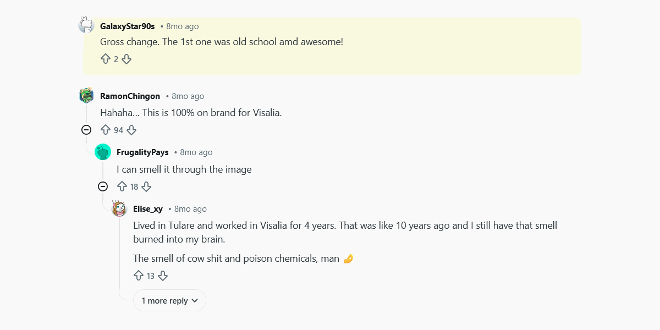
Task: Visit FrugalityPays's user page
Action: pyautogui.click(x=142, y=152)
